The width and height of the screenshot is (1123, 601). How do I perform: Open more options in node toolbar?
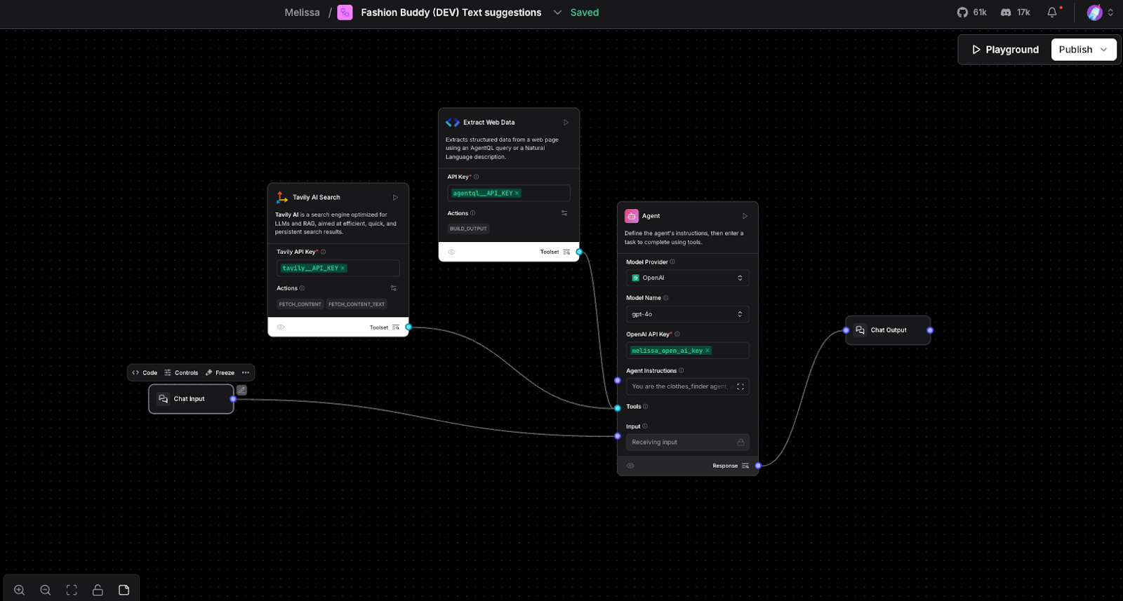point(246,372)
